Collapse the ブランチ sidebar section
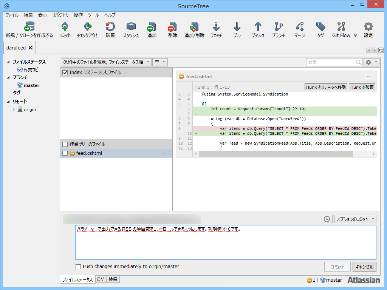 pos(8,77)
